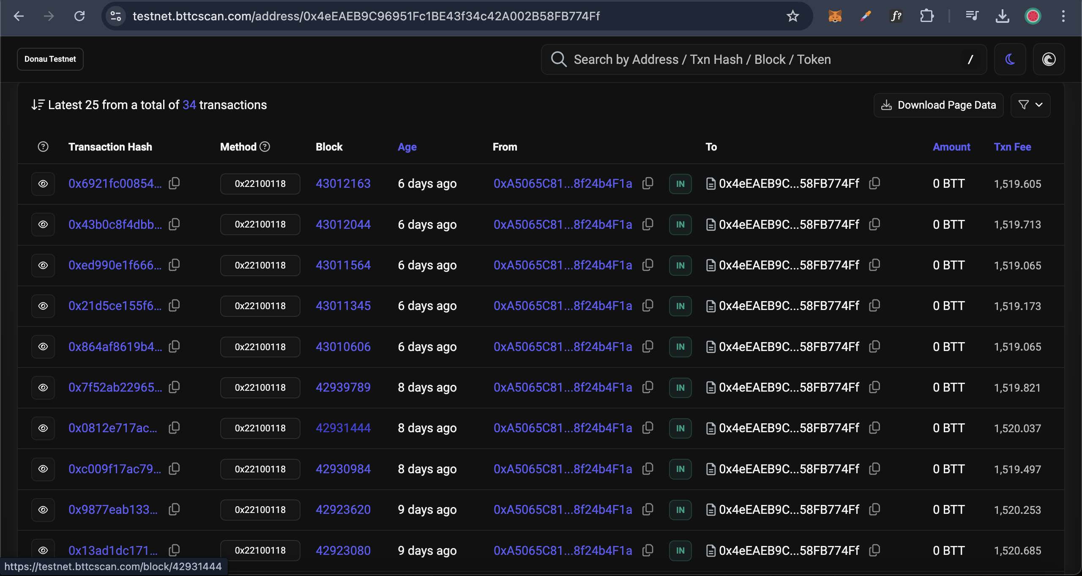1082x576 pixels.
Task: Open the Donau Testnet network selector
Action: (x=50, y=59)
